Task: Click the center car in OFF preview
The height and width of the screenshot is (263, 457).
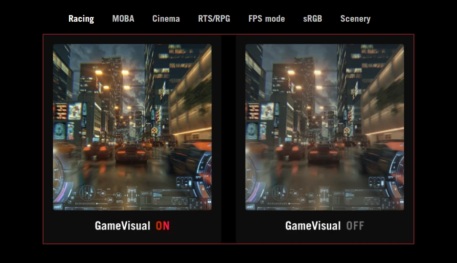Action: [x=324, y=153]
